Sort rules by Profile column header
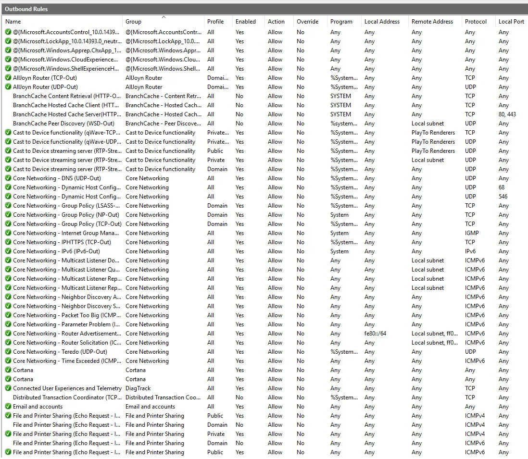Image resolution: width=528 pixels, height=459 pixels. (x=218, y=22)
